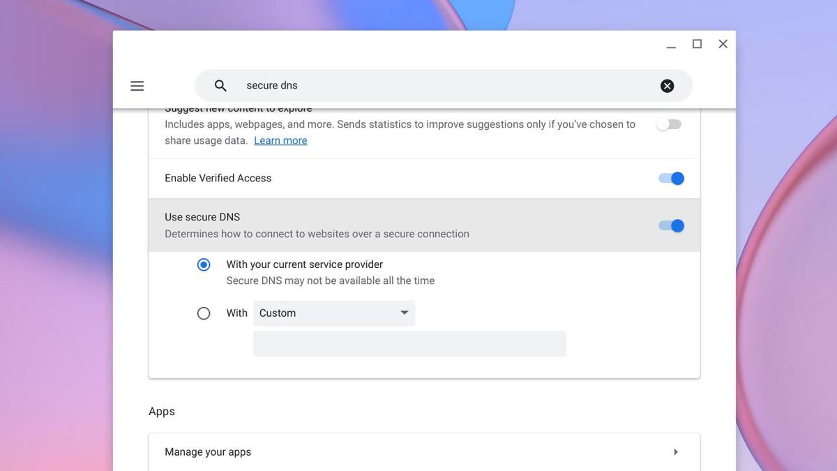Open the Settings navigation menu
Viewport: 837px width, 471px height.
point(137,85)
